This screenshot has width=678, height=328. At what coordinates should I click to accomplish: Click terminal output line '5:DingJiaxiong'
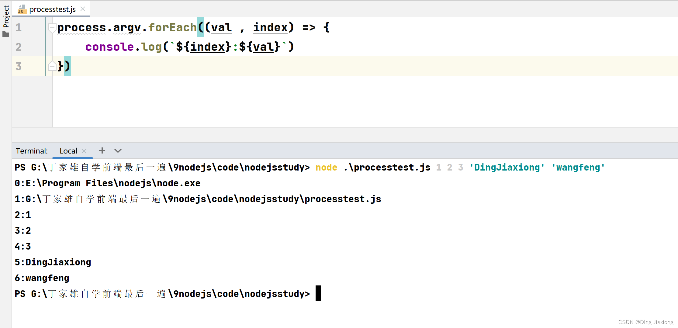pyautogui.click(x=53, y=262)
